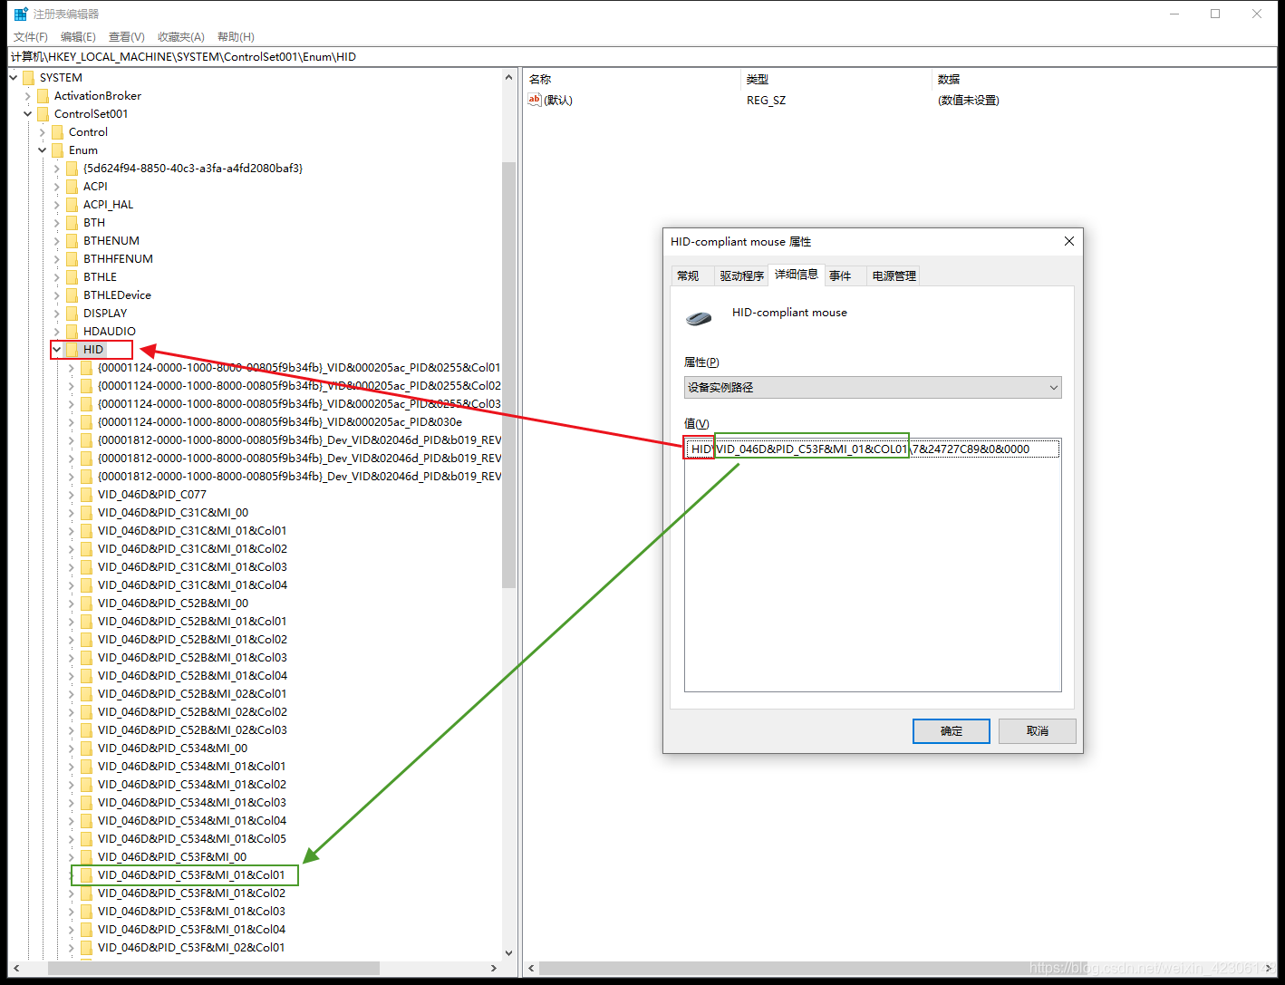Open the 查看(V) menu
The width and height of the screenshot is (1285, 985).
127,37
